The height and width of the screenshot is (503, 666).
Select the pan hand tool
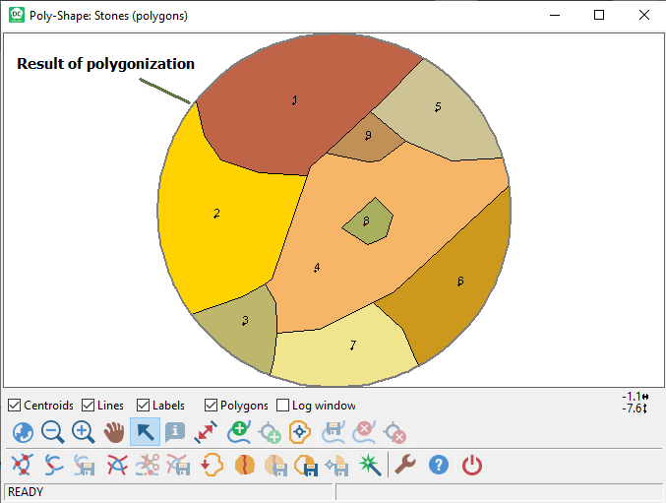pyautogui.click(x=114, y=432)
